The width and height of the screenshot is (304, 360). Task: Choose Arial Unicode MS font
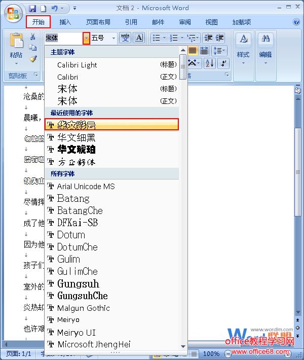click(x=112, y=186)
